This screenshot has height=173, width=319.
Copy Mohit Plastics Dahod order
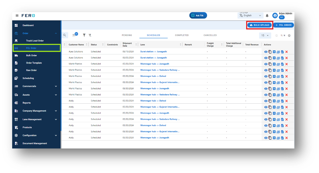click(x=270, y=76)
